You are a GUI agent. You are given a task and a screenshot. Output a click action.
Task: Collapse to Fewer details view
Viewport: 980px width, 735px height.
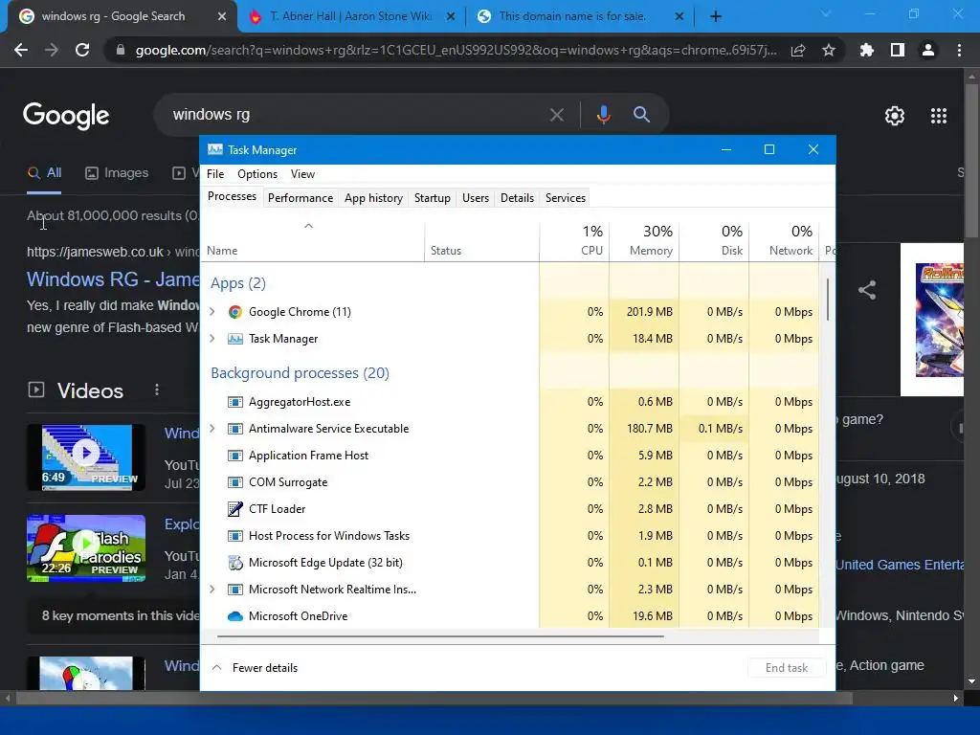point(255,667)
